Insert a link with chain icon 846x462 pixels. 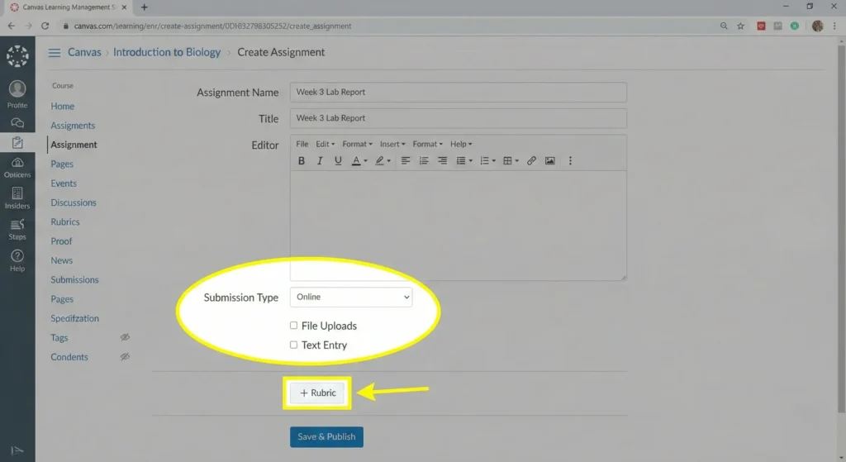click(531, 161)
